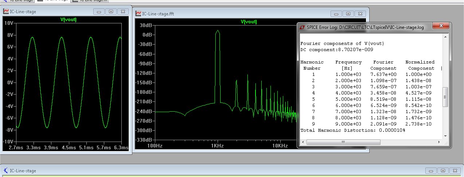Close the IC-Line-stage.fft window
464x177 pixels.
[x=360, y=14]
